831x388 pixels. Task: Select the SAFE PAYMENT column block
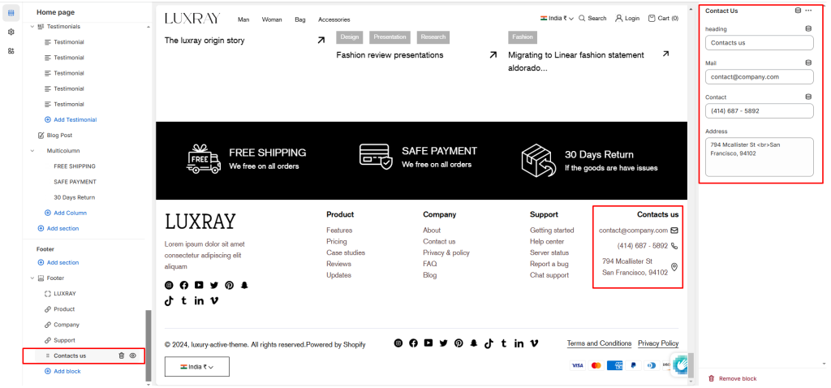point(75,182)
